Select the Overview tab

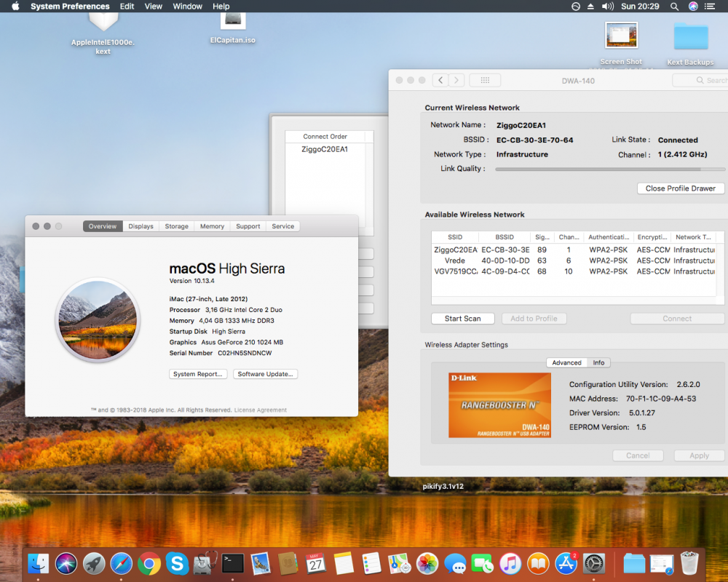[103, 226]
